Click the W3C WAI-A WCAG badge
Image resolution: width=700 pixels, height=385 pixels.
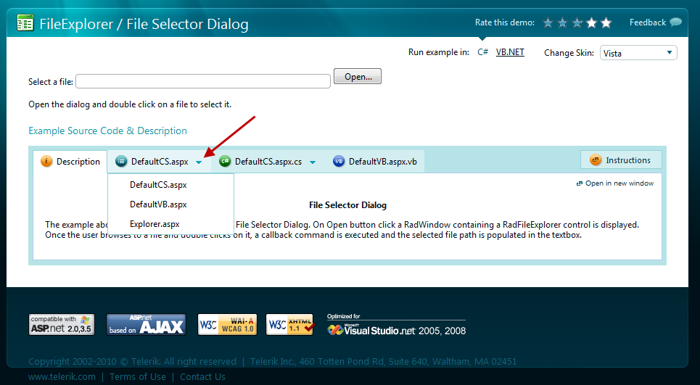[228, 324]
